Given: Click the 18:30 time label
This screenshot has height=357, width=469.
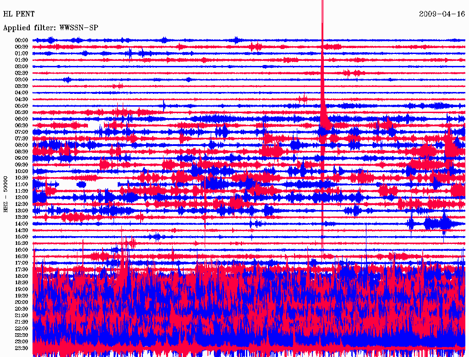Looking at the screenshot, I should [22, 282].
